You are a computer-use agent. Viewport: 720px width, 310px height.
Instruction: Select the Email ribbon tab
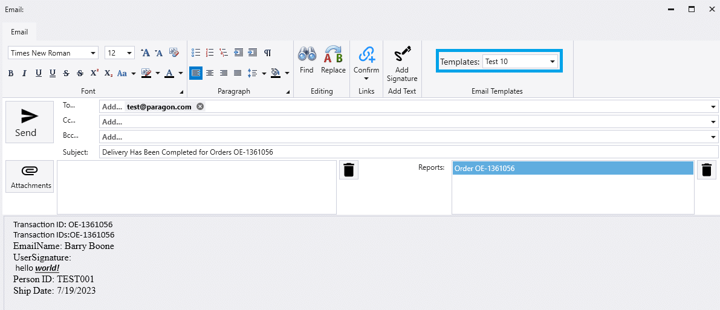point(19,31)
